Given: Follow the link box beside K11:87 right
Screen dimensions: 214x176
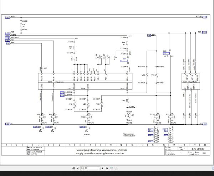Looking at the screenshot, I should coord(204,17).
